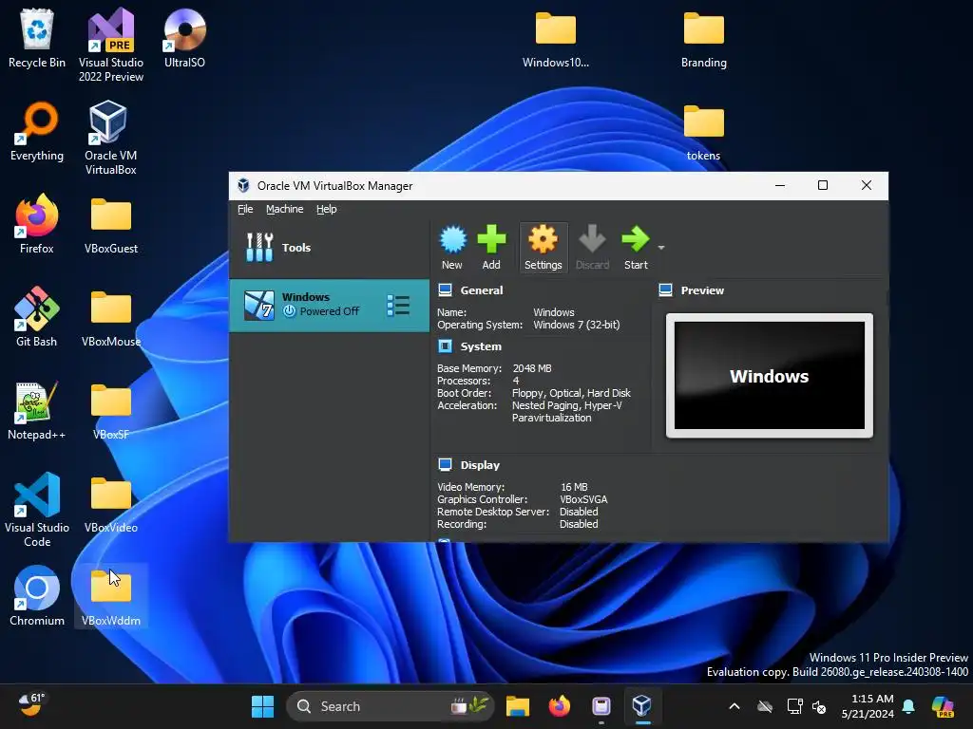Click the Video Memory 16 MB value

tap(574, 487)
